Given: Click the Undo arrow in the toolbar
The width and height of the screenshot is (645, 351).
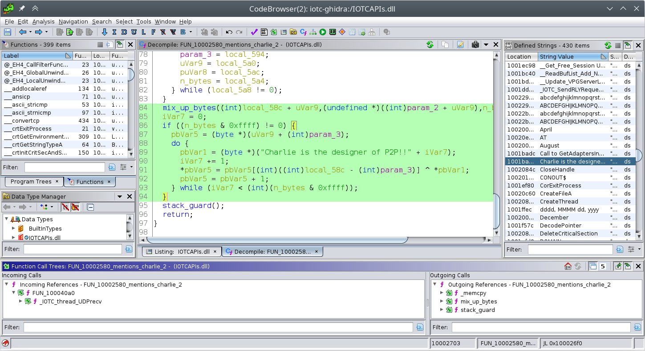Looking at the screenshot, I should 229,32.
